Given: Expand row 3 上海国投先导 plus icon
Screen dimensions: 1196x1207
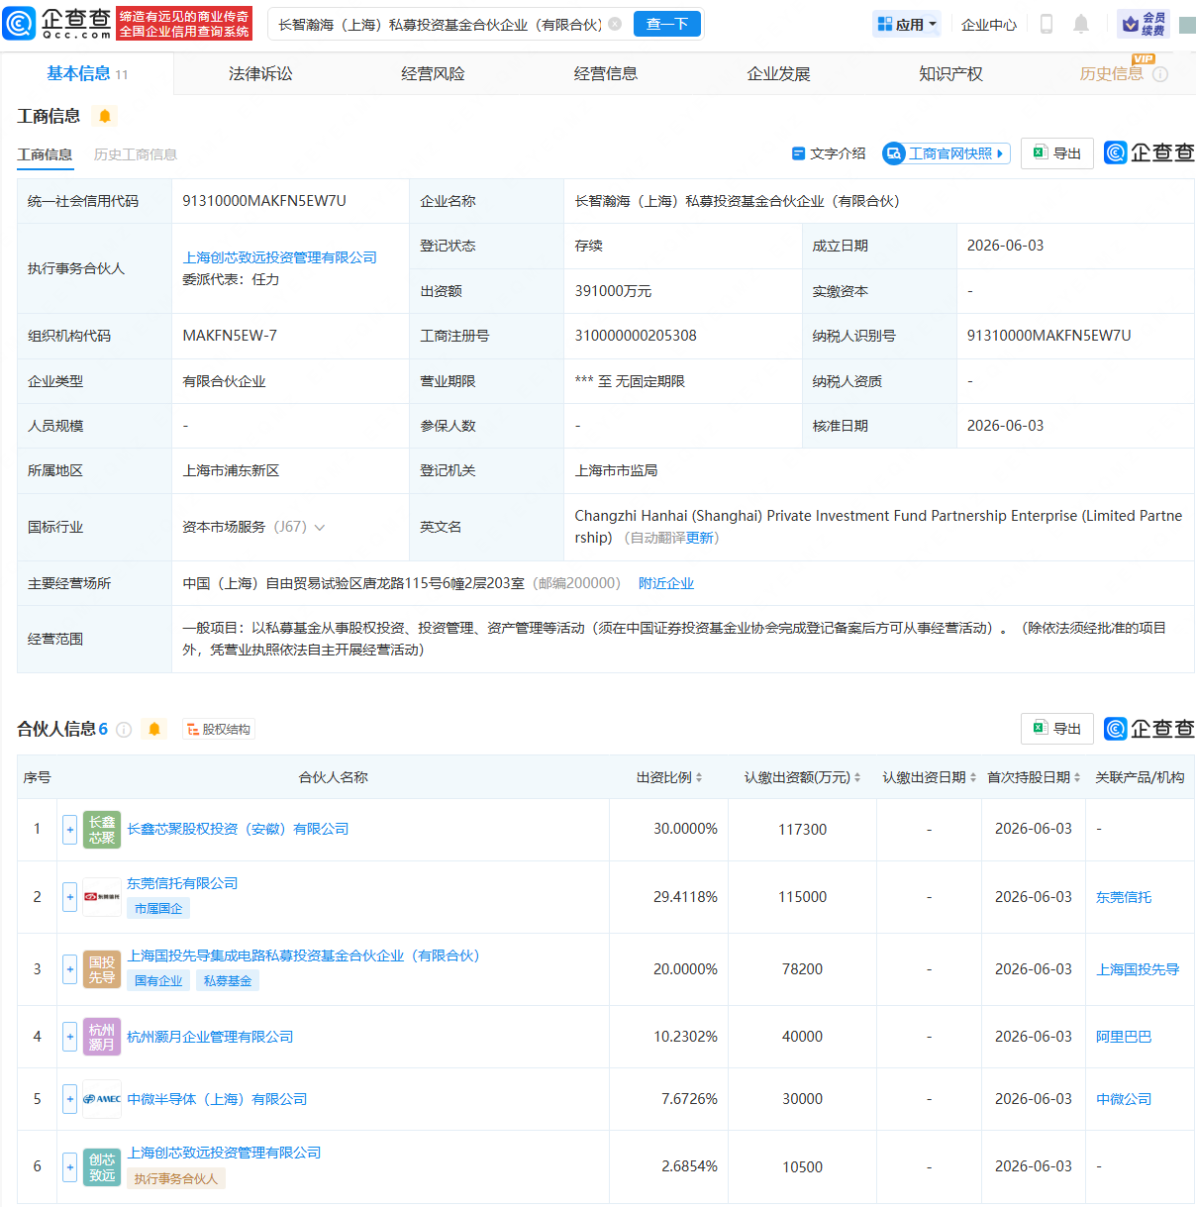Looking at the screenshot, I should 69,969.
